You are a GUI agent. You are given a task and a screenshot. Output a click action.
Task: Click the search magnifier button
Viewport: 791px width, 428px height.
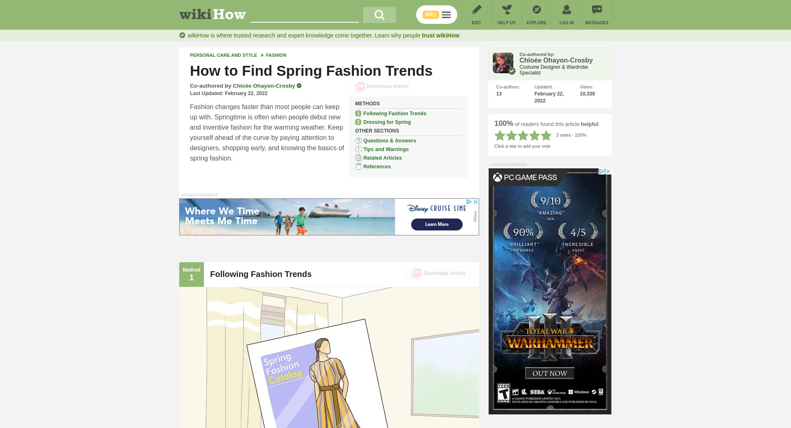(379, 15)
